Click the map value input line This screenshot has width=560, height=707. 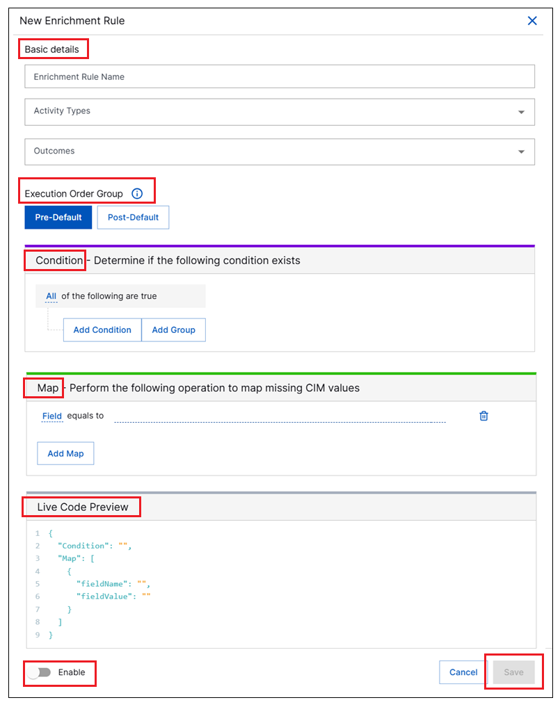point(280,418)
